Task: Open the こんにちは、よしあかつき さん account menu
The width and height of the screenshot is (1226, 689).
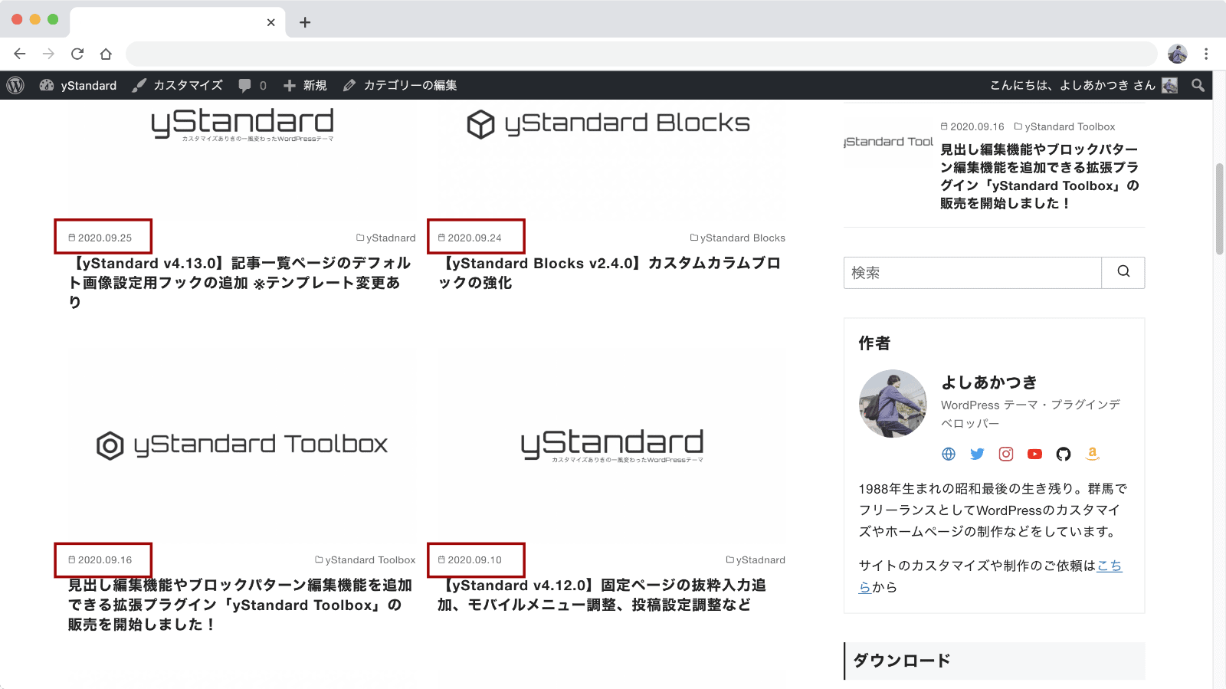Action: click(1083, 85)
